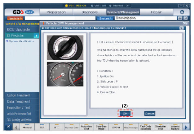194x134 pixels.
Task: Click the '[ Condition ]' heading text
Action: 105,71
